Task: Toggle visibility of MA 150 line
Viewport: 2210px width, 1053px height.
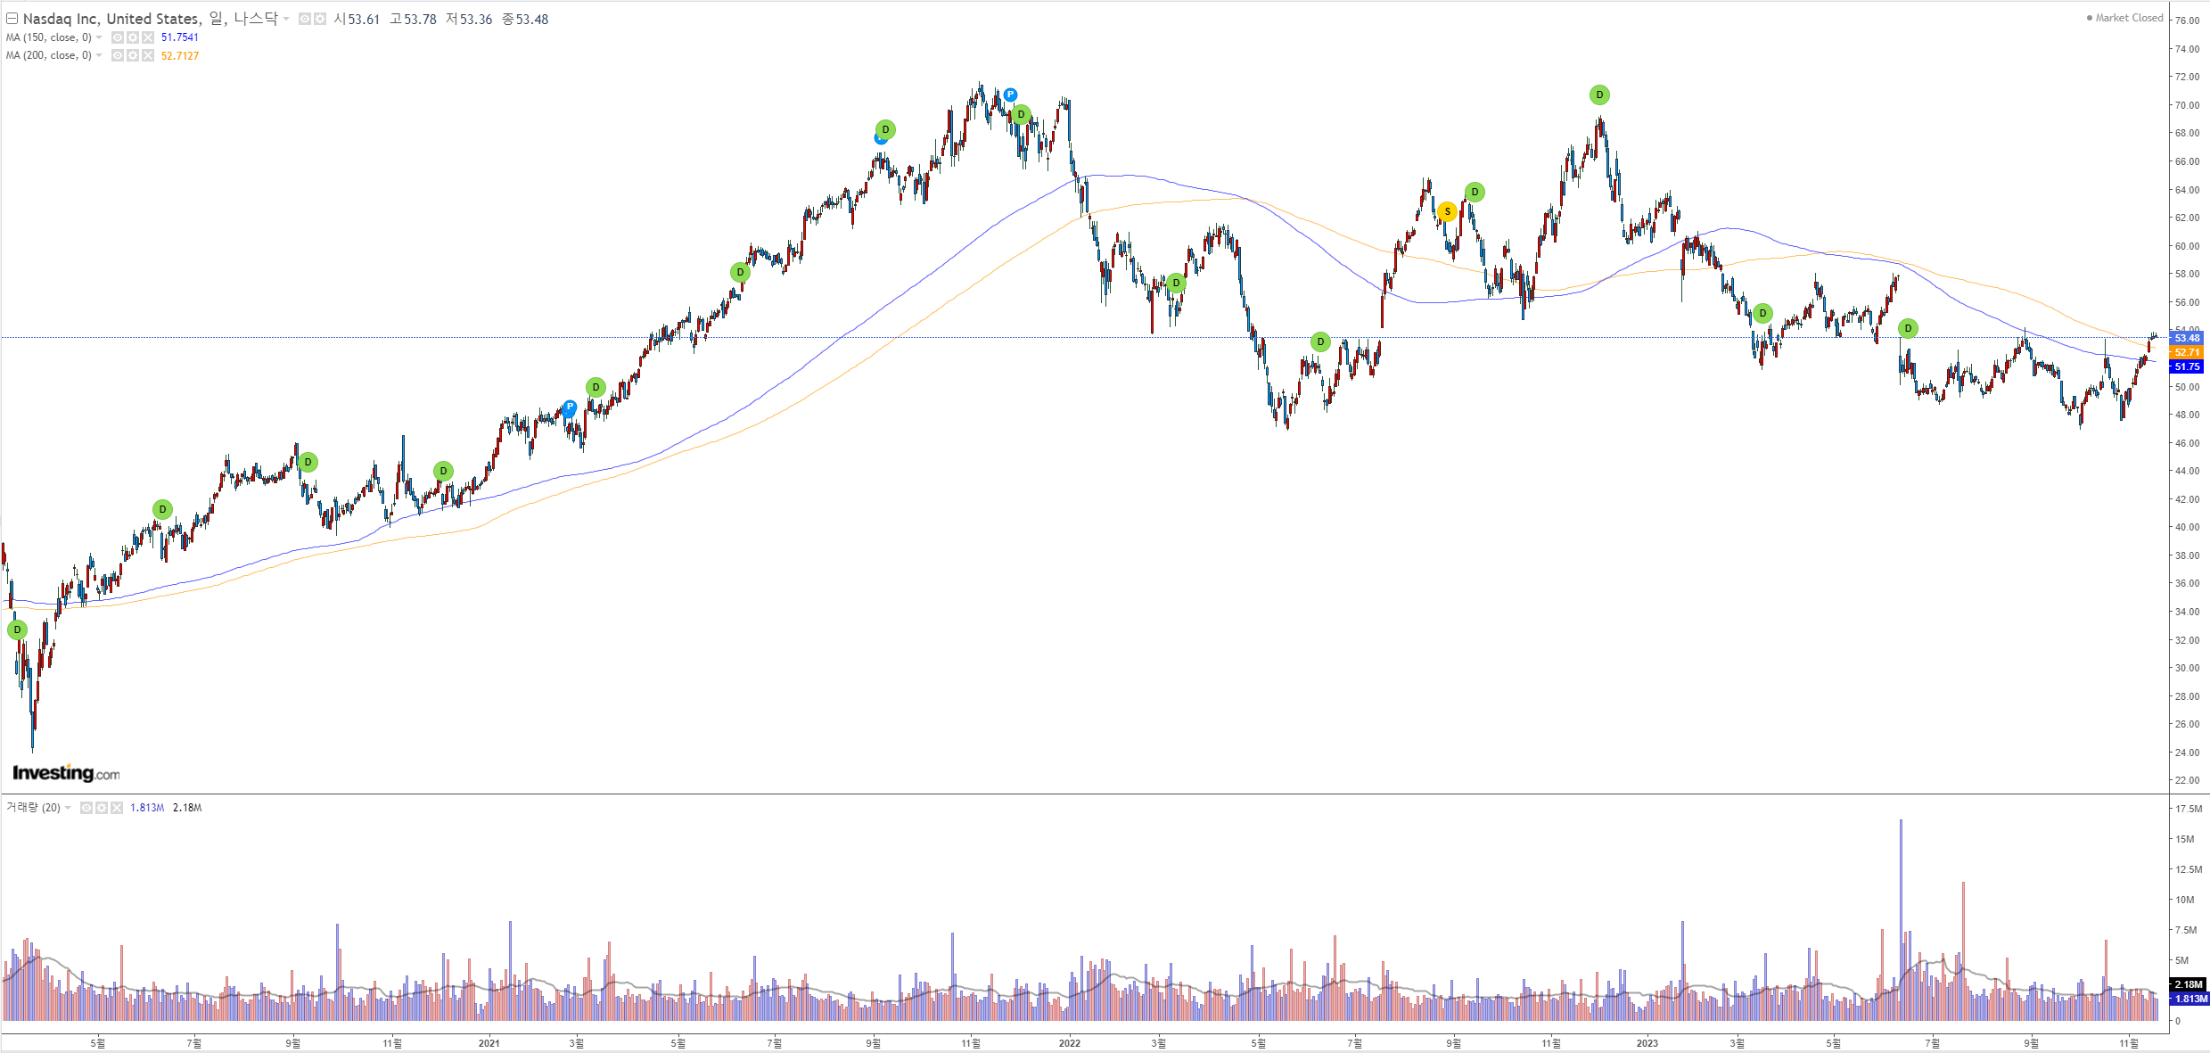Action: (x=118, y=37)
